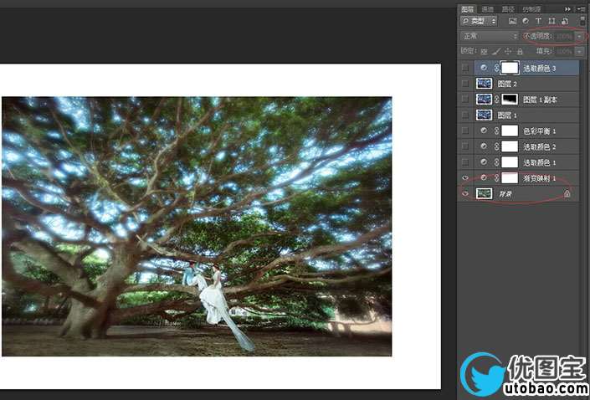
Task: Hide the 渐变映射 1 layer
Action: click(465, 178)
